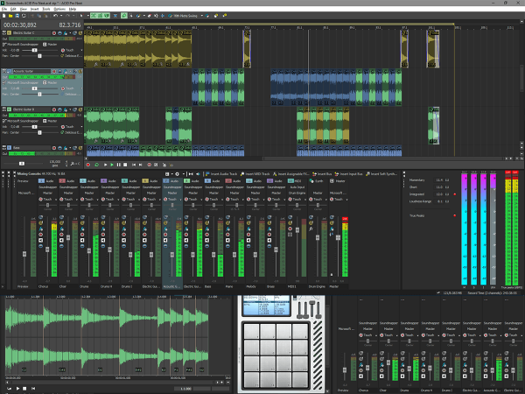Click the Bass track FX icon

point(66,148)
